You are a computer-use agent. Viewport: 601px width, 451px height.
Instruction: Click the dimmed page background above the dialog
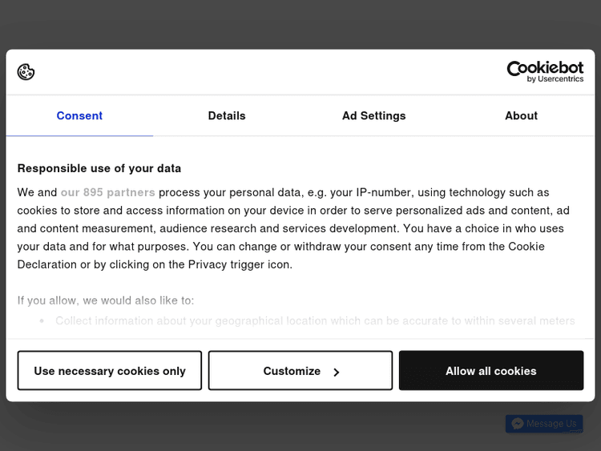pyautogui.click(x=300, y=24)
